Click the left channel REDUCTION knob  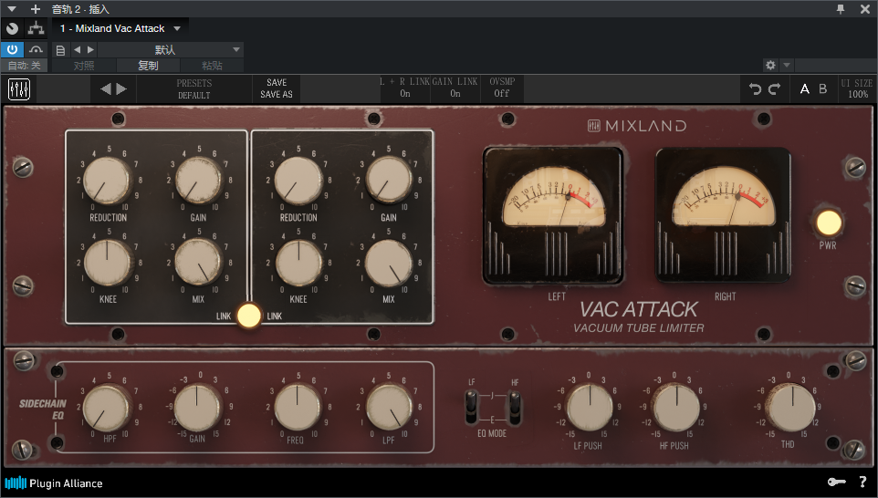coord(108,181)
